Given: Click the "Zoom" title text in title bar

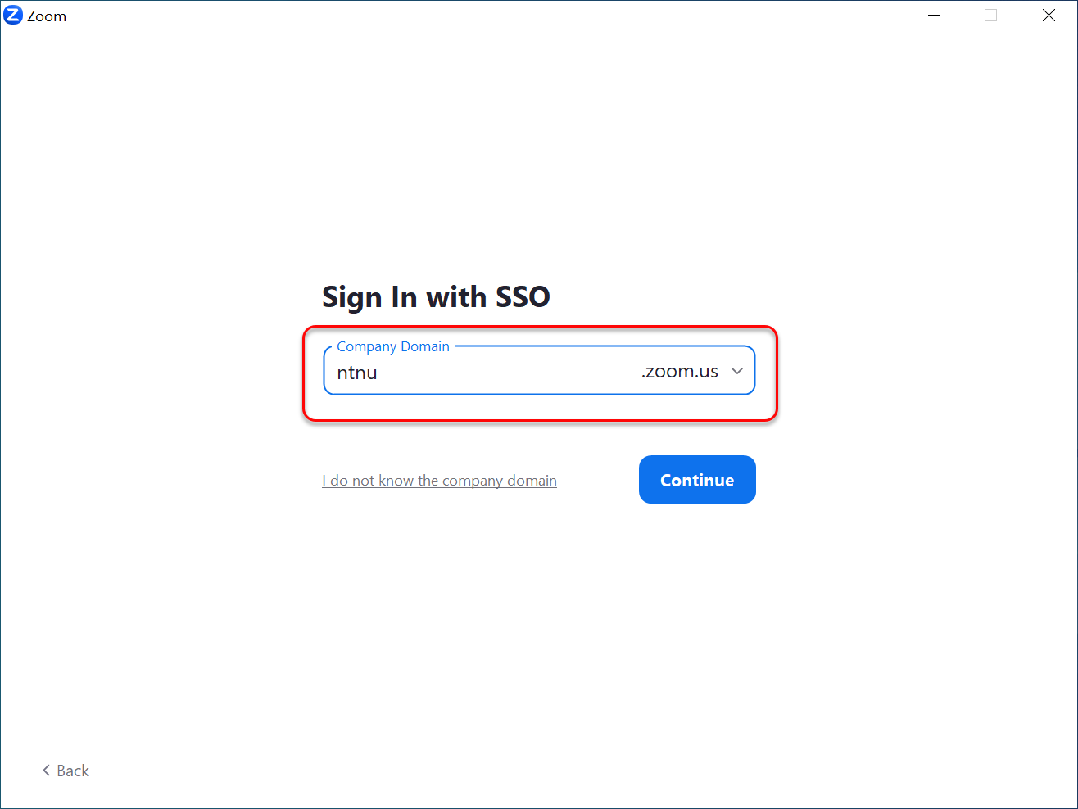Looking at the screenshot, I should [47, 16].
